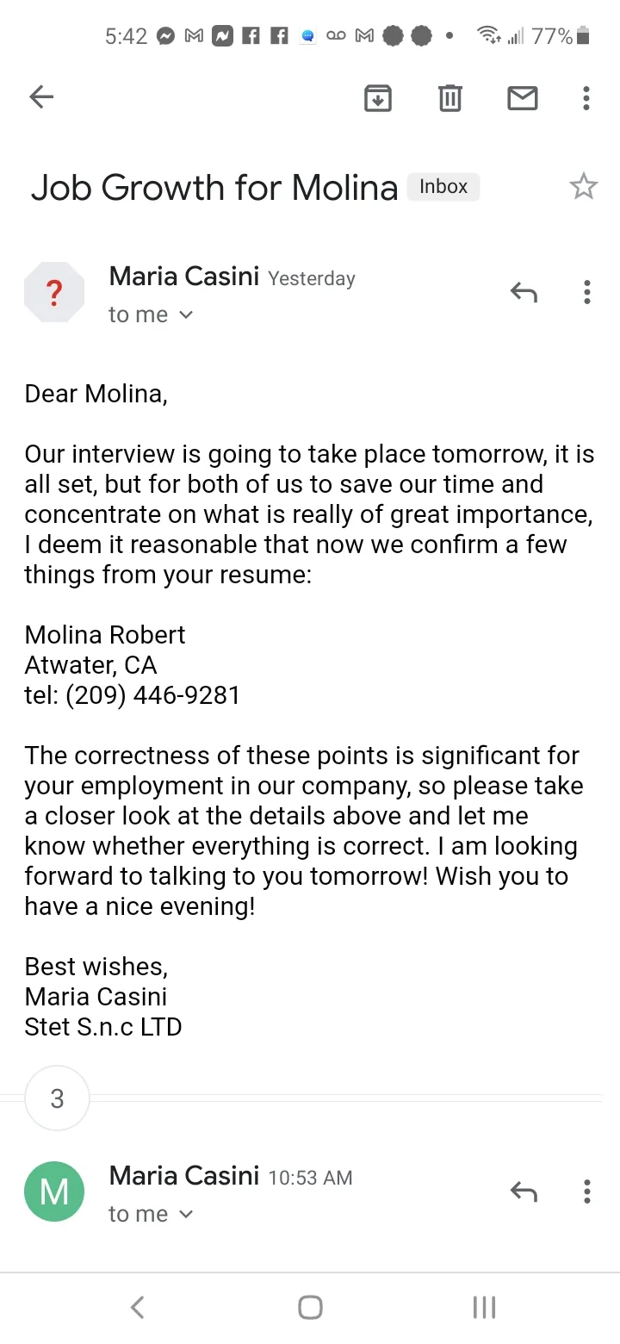
Task: Reply to the first Maria Casini message
Action: [x=524, y=293]
